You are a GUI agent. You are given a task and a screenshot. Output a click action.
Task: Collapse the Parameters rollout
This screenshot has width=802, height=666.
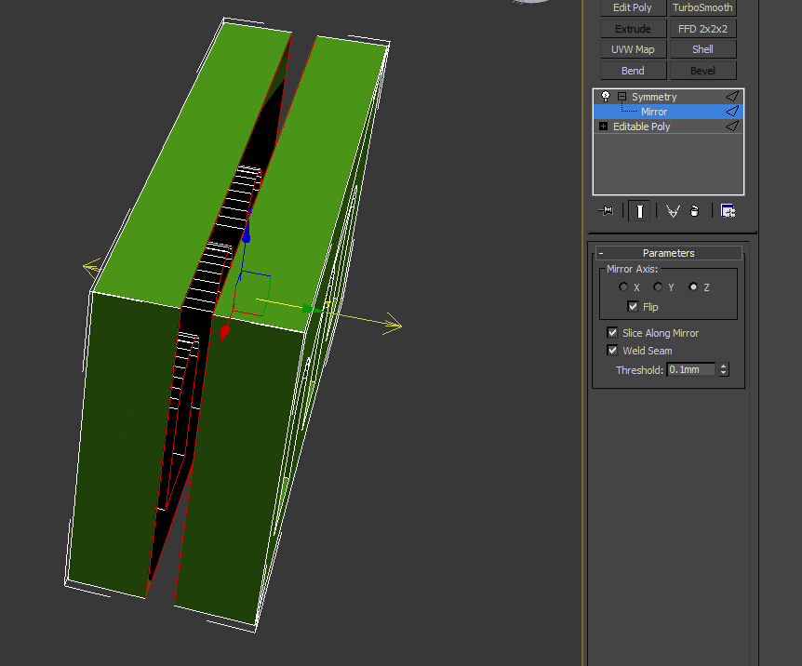[x=669, y=253]
